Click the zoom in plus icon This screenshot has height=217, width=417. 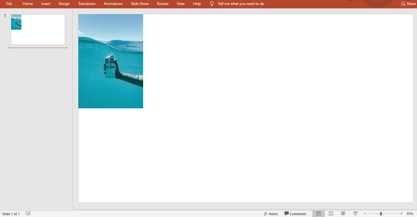[402, 214]
